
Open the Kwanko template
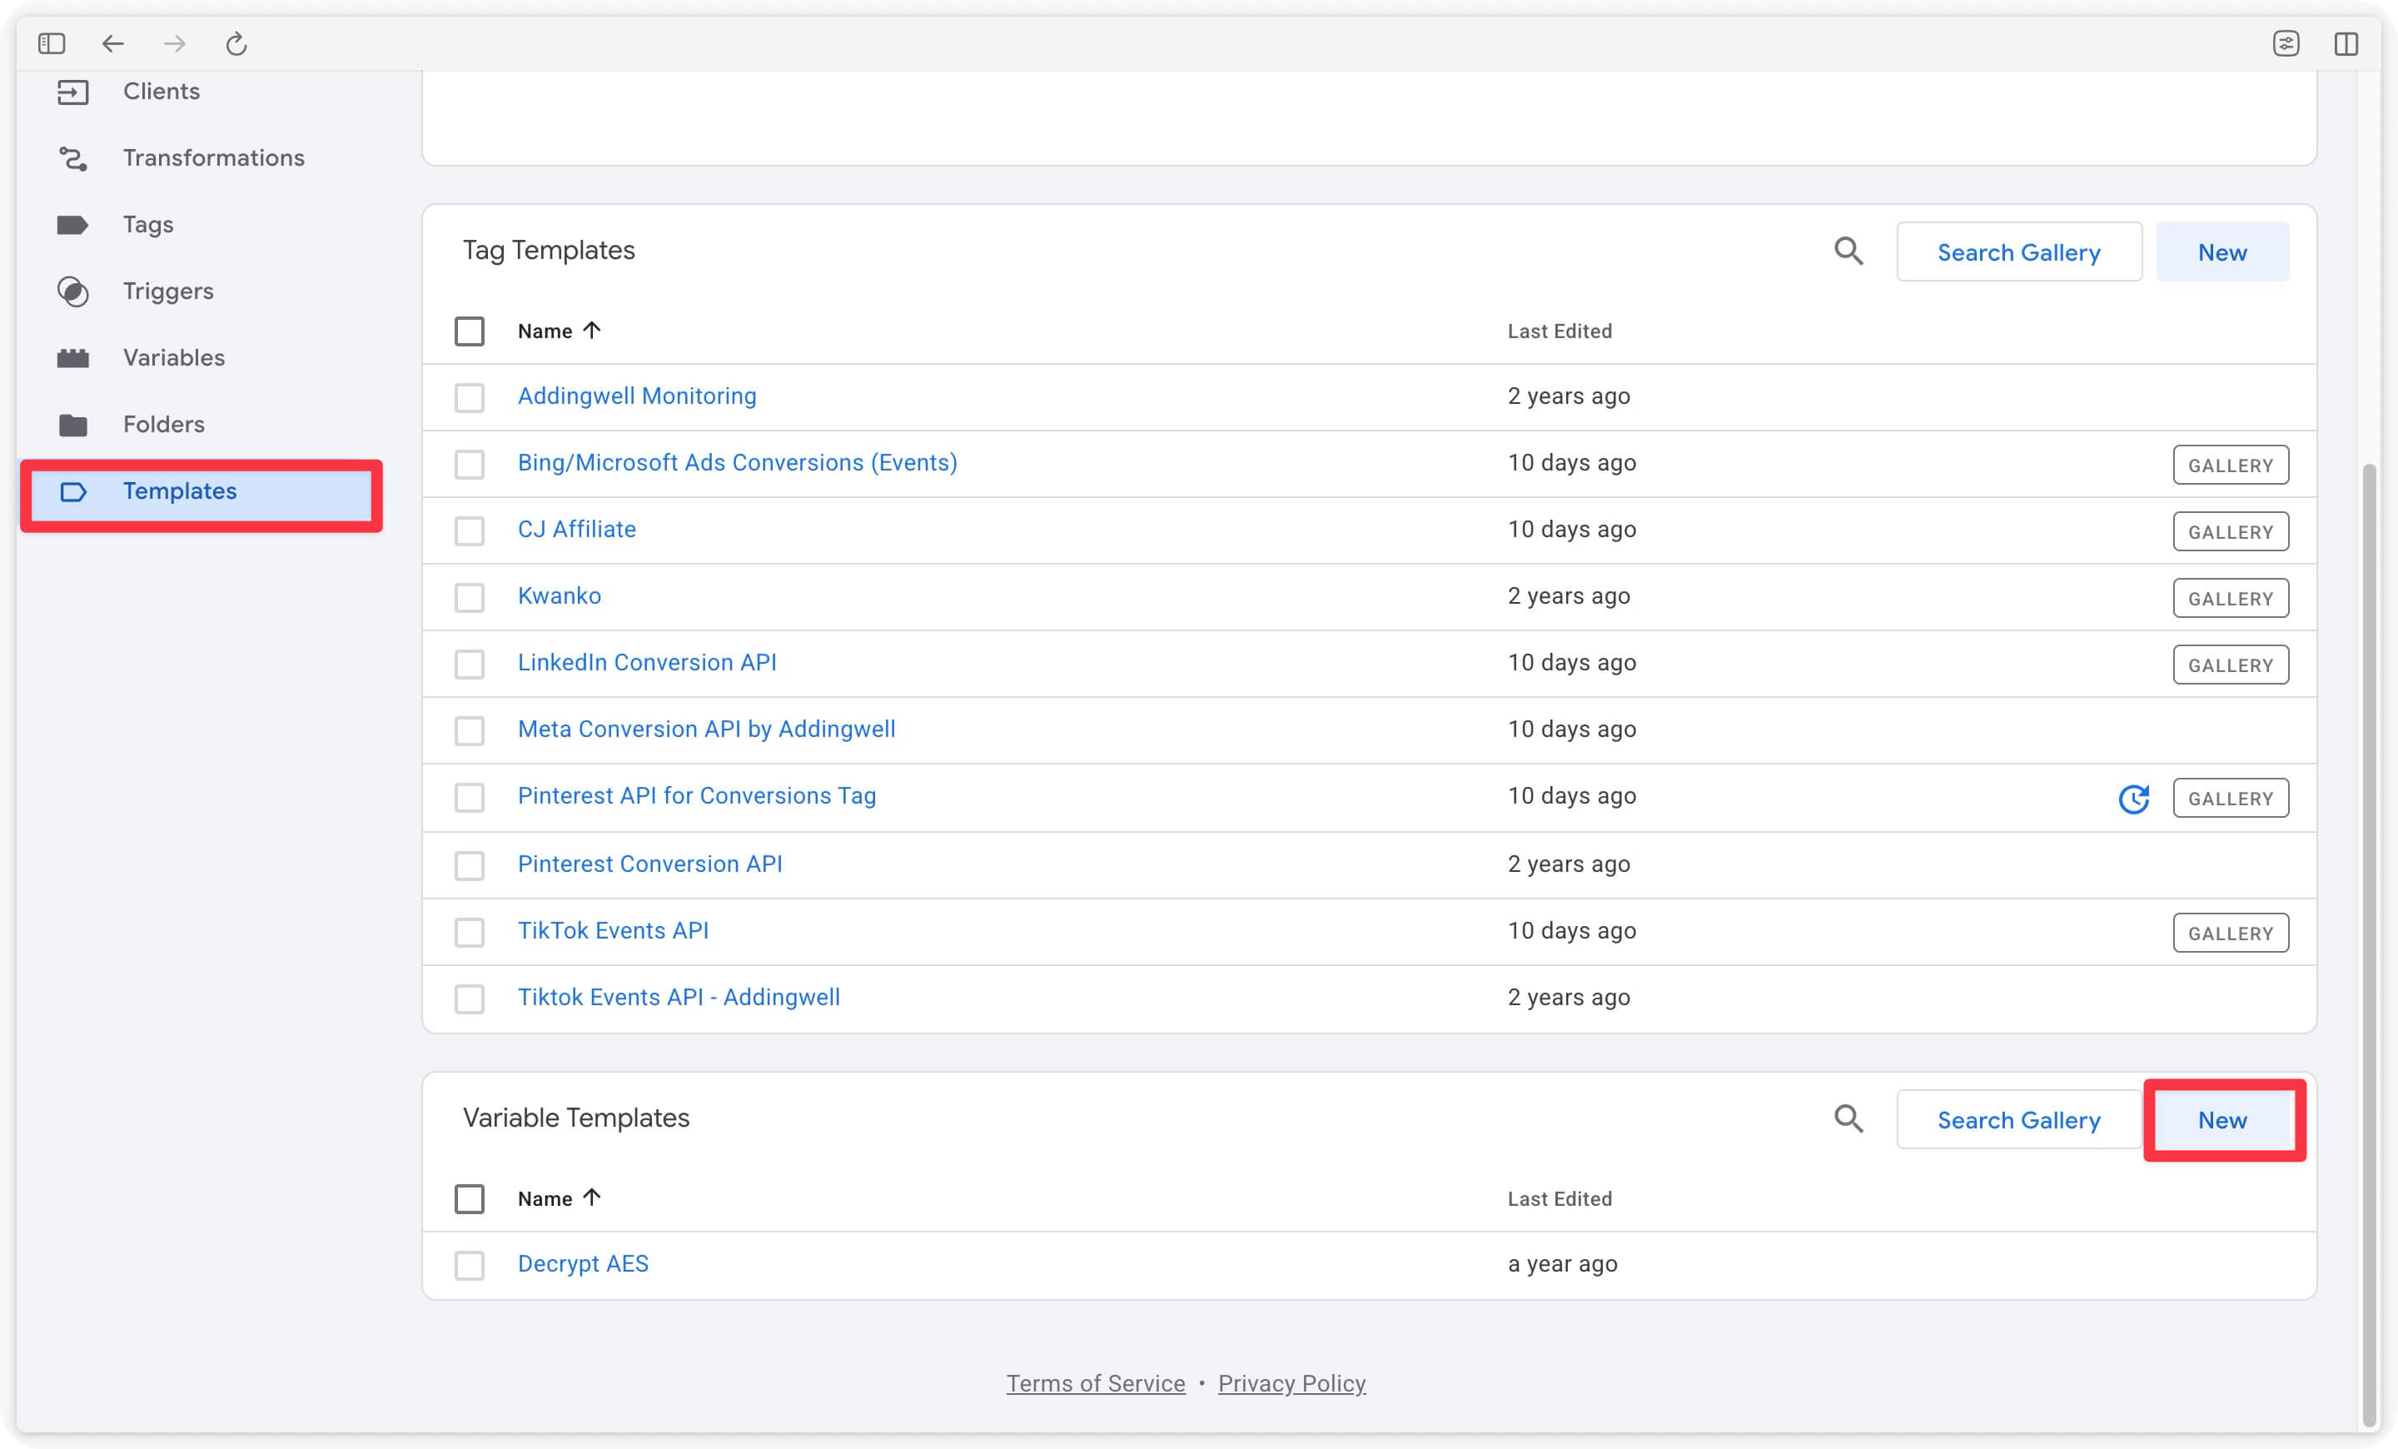pos(559,595)
